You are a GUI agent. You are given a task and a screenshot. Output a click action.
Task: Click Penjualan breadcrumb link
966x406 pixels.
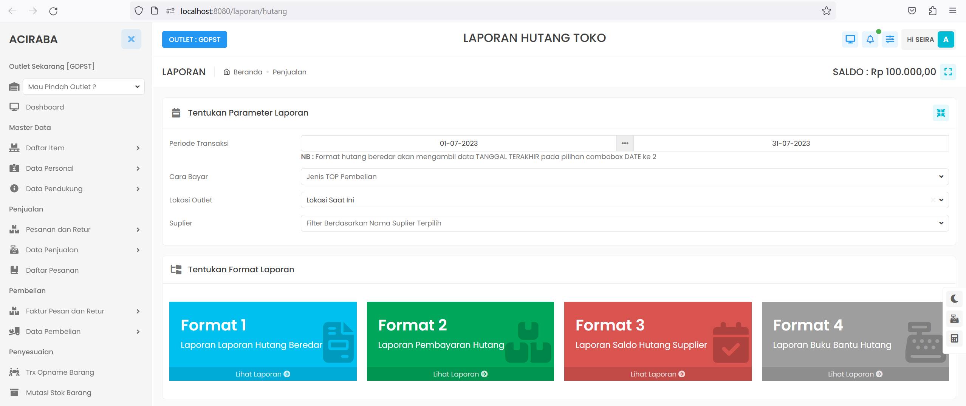point(289,72)
